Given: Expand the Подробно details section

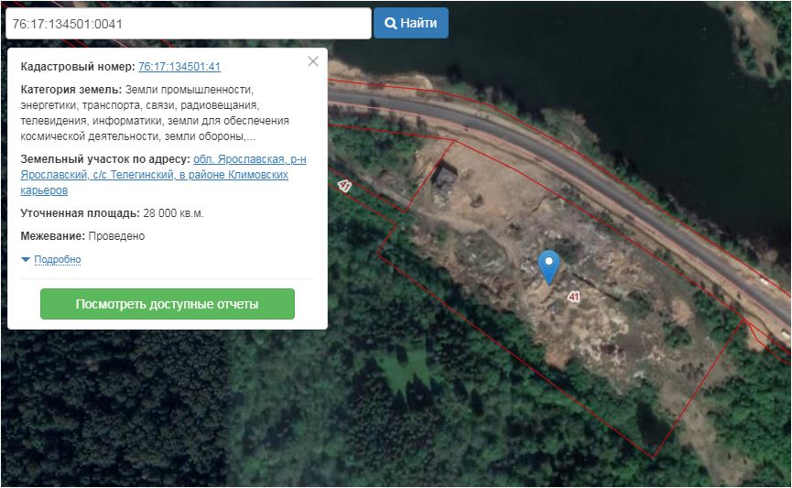Looking at the screenshot, I should click(x=57, y=259).
